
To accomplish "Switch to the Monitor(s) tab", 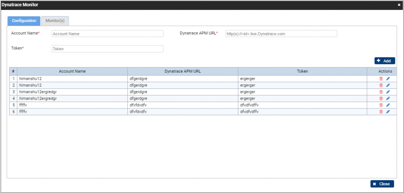I will (55, 20).
